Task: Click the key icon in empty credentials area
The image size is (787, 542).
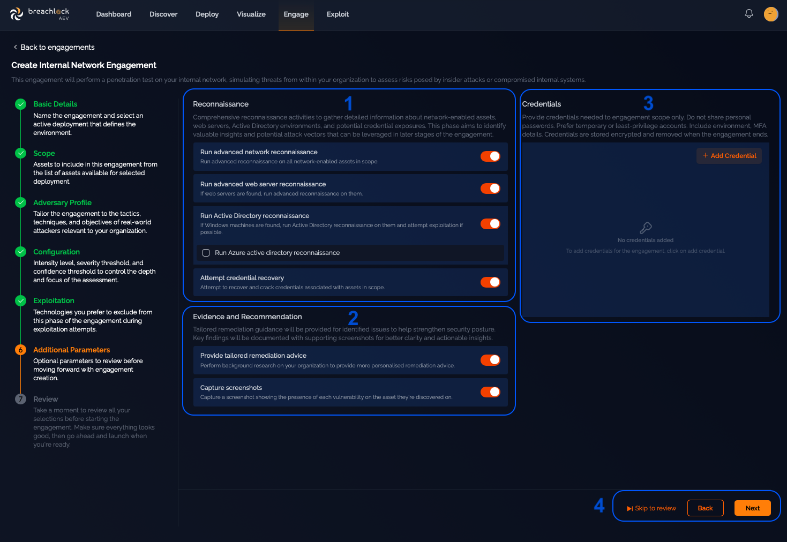Action: 646,228
